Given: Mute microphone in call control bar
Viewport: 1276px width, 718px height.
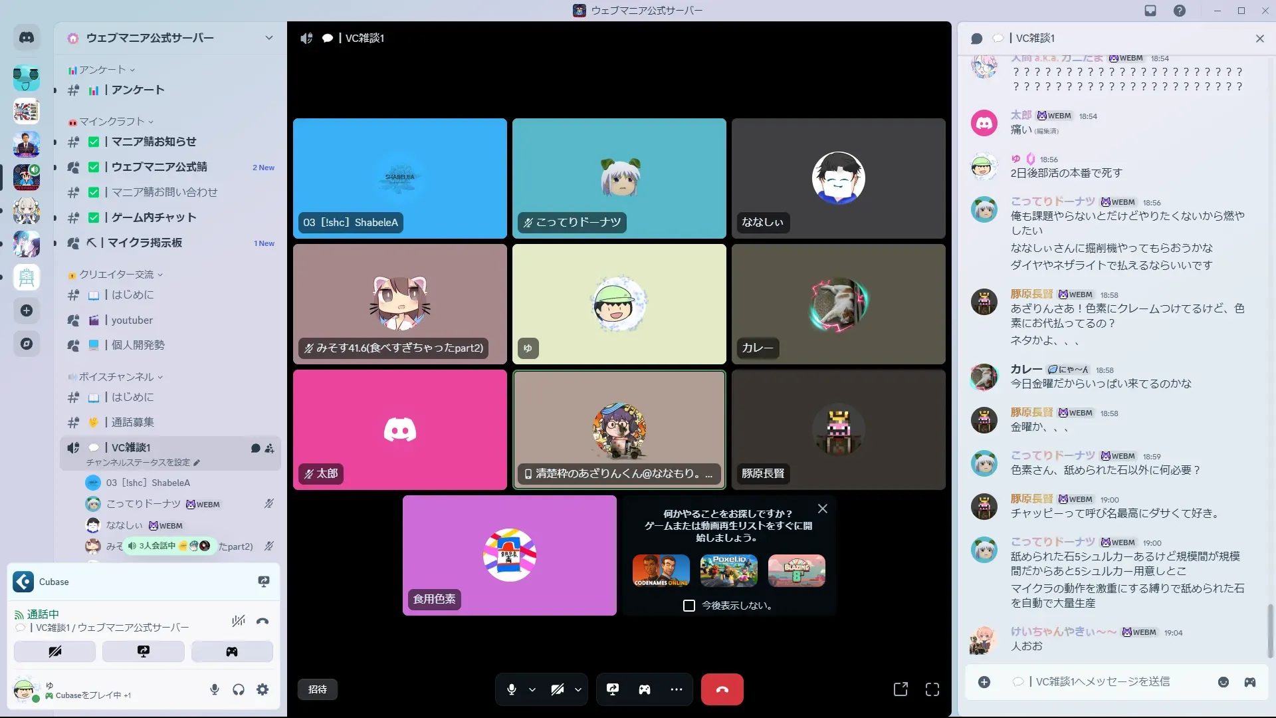Looking at the screenshot, I should pyautogui.click(x=511, y=689).
